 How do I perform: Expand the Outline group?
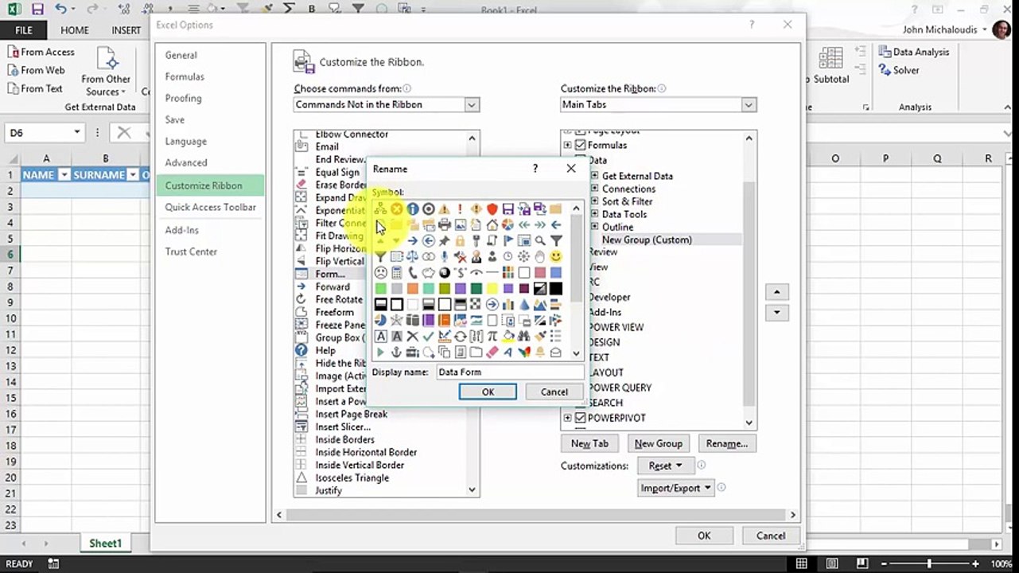(x=594, y=227)
